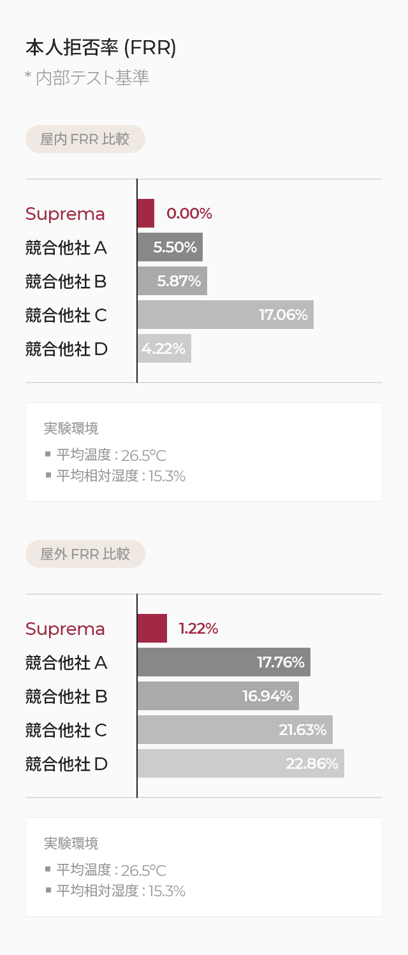The height and width of the screenshot is (955, 408).
Task: Click the 本人拒否率 (FRR) heading
Action: click(101, 48)
